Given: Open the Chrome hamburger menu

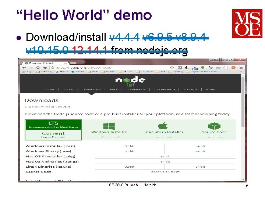Looking at the screenshot, I should (241, 67).
